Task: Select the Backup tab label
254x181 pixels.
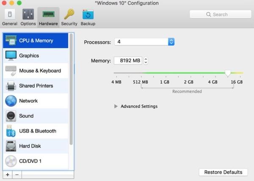Action: tap(88, 23)
